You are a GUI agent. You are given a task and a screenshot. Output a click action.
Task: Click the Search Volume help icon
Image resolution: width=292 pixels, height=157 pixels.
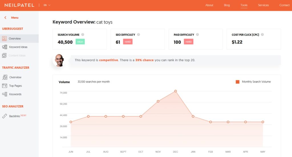[x=83, y=35]
